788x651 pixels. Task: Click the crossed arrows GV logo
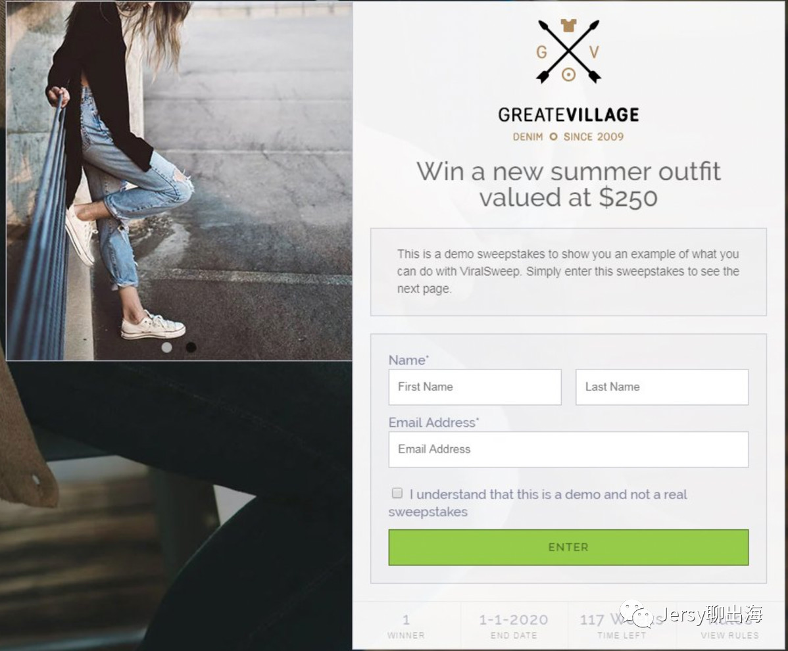tap(568, 51)
